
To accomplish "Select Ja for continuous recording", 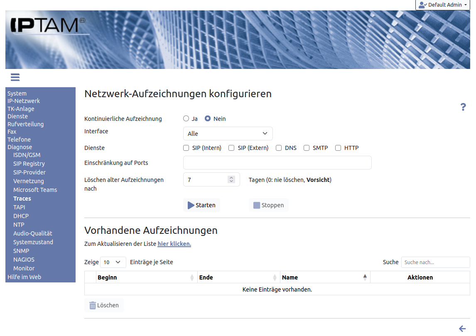I will (x=186, y=119).
